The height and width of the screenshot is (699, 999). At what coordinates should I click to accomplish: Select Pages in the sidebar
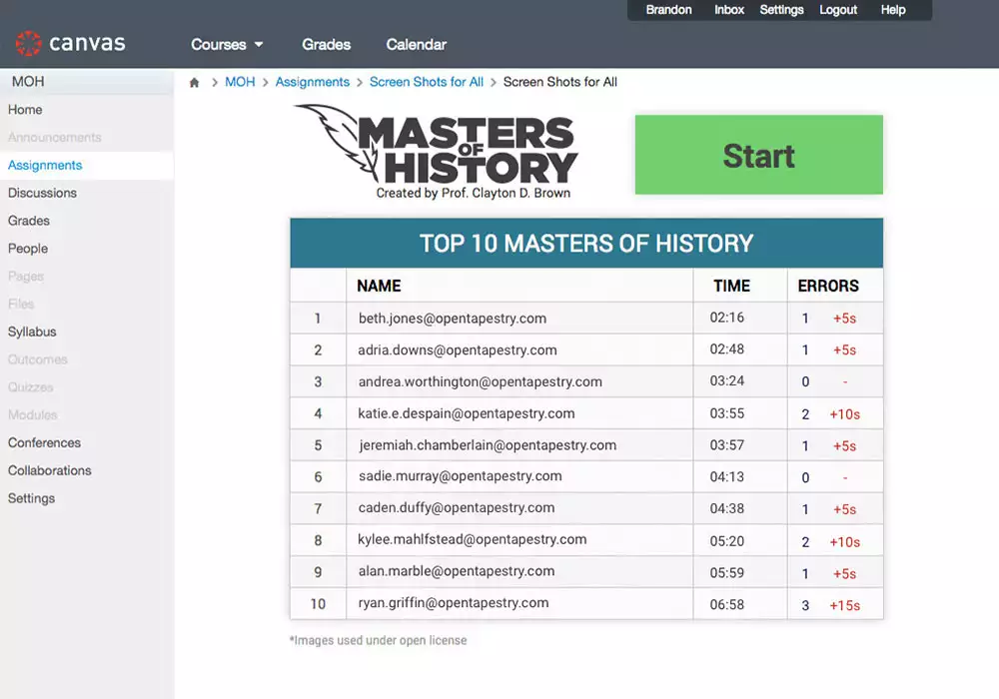coord(26,277)
